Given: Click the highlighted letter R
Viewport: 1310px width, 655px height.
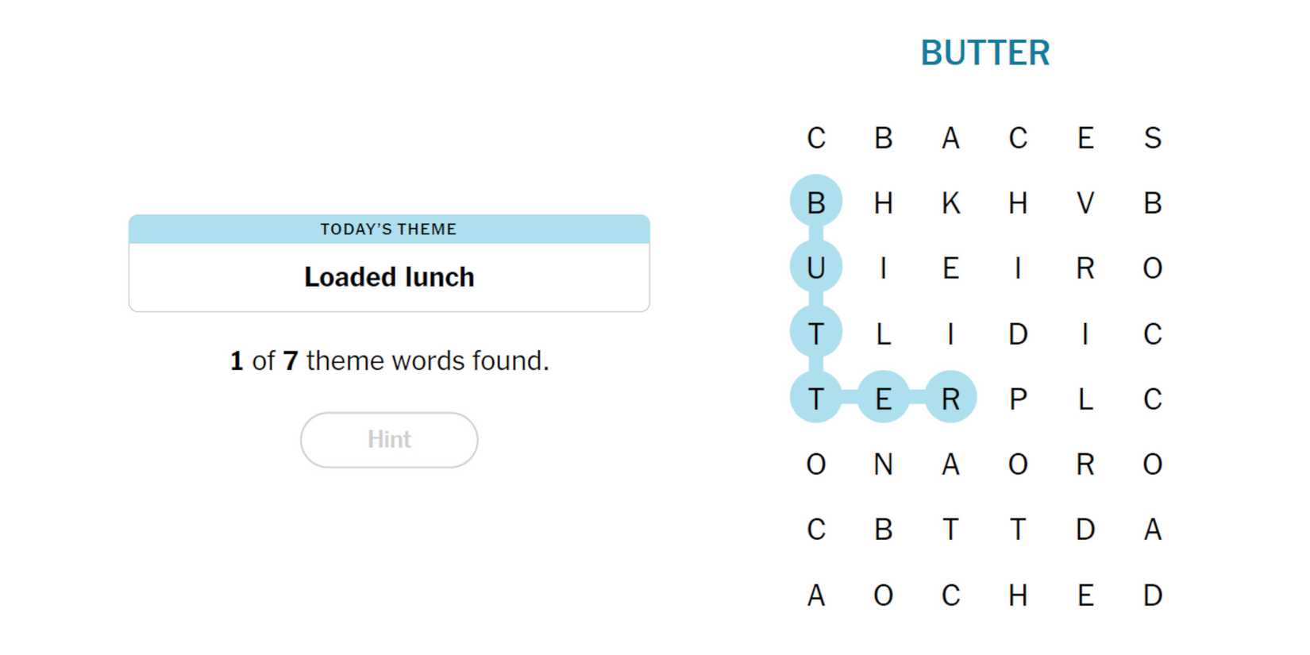Looking at the screenshot, I should [950, 399].
